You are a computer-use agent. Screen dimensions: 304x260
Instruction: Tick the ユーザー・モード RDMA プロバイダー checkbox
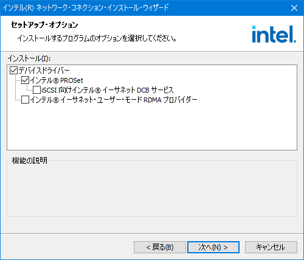[26, 100]
